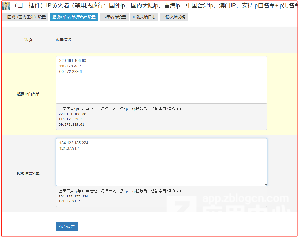Switch to the 超级IP白名单/黑名单设置 tab
Viewport: 298px width, 237px height.
click(x=74, y=17)
